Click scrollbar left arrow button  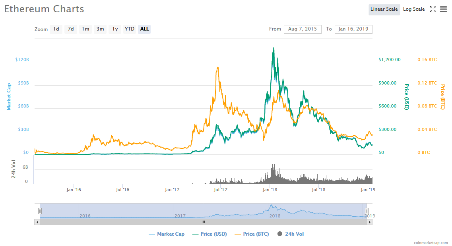(37, 222)
